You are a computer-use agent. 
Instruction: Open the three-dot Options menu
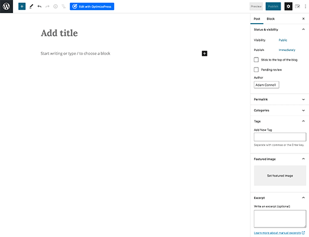[305, 7]
